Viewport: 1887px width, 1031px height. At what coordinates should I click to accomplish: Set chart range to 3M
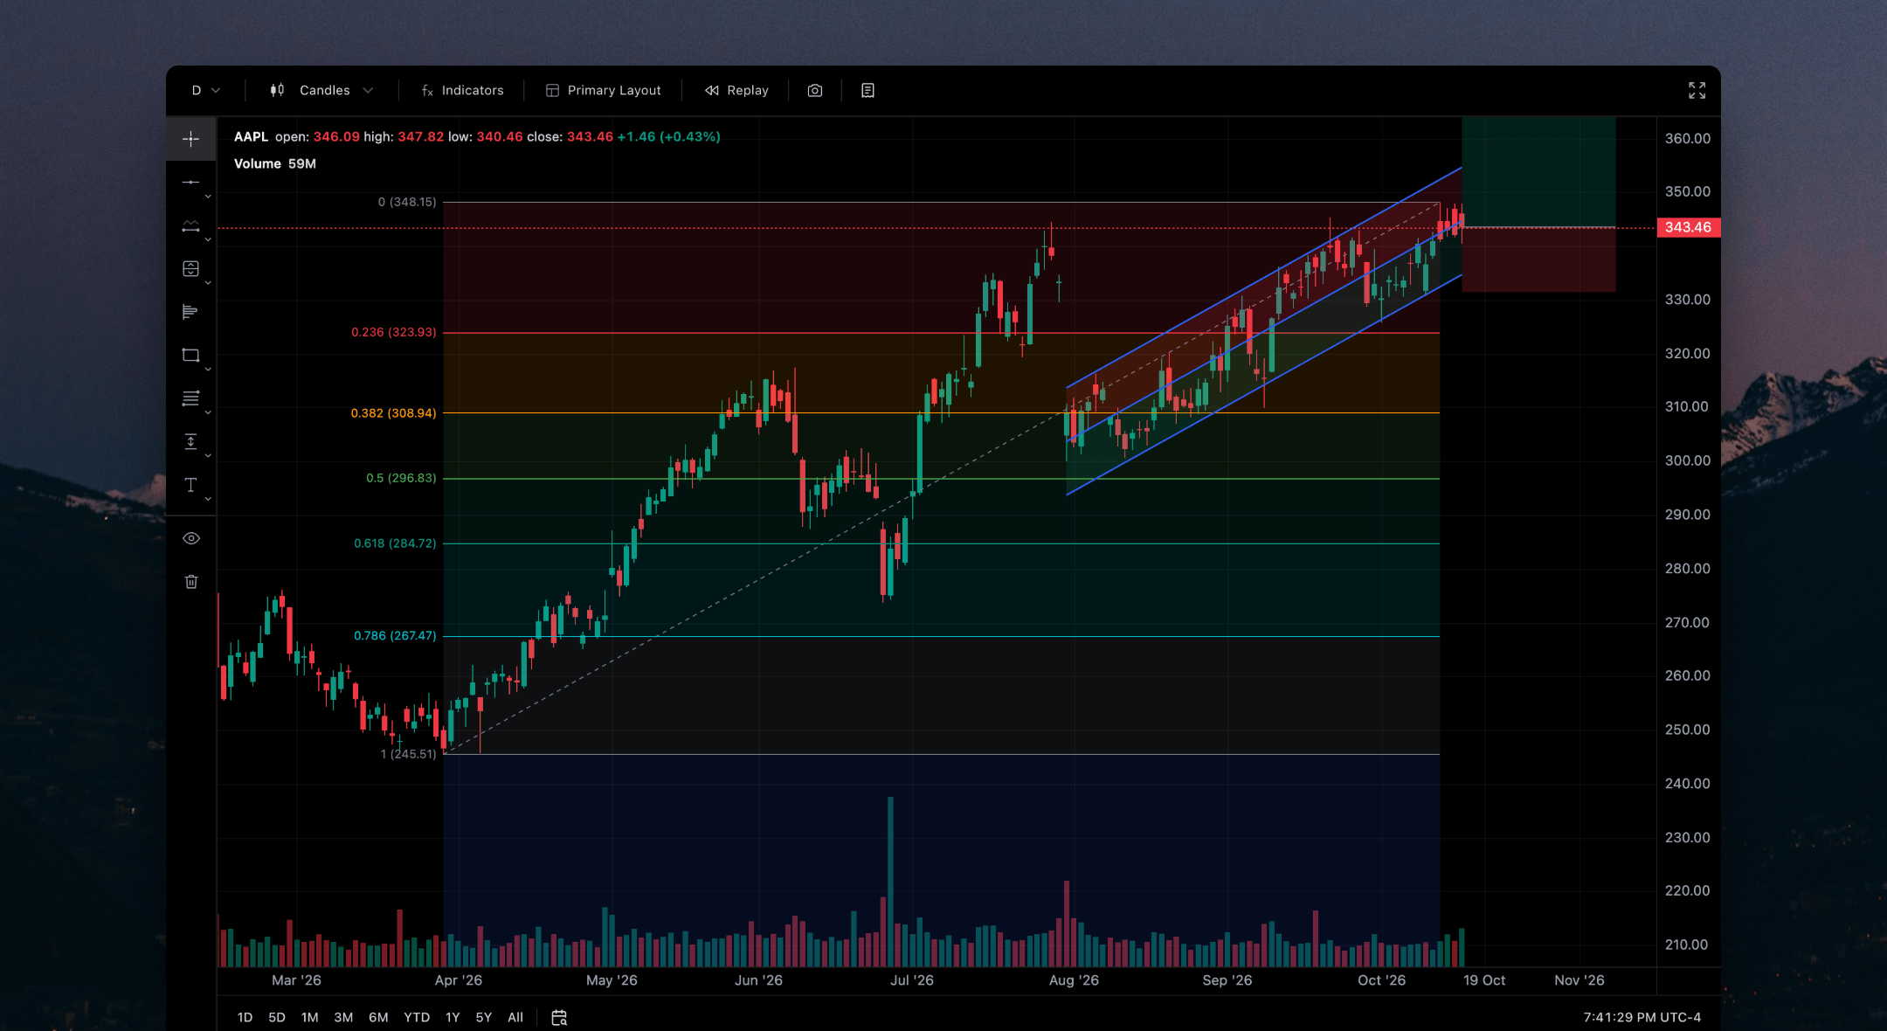343,1017
